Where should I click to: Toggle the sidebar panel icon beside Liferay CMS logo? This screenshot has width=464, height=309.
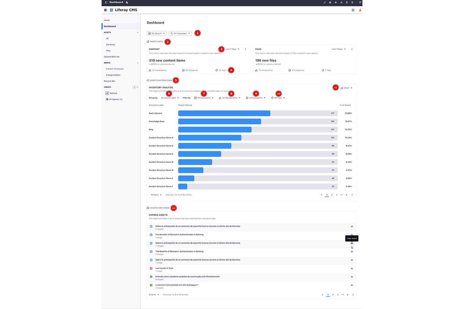point(106,10)
